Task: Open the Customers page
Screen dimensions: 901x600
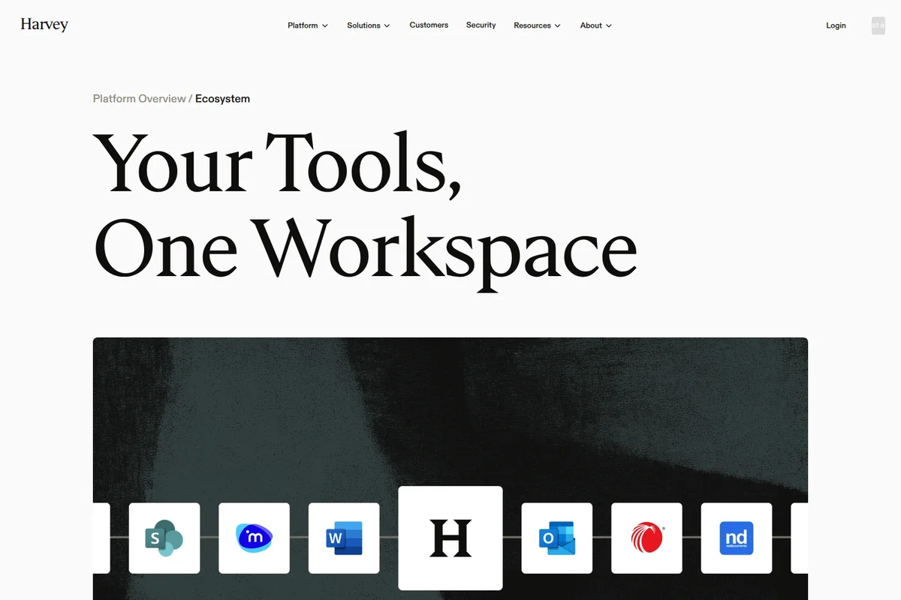Action: 429,25
